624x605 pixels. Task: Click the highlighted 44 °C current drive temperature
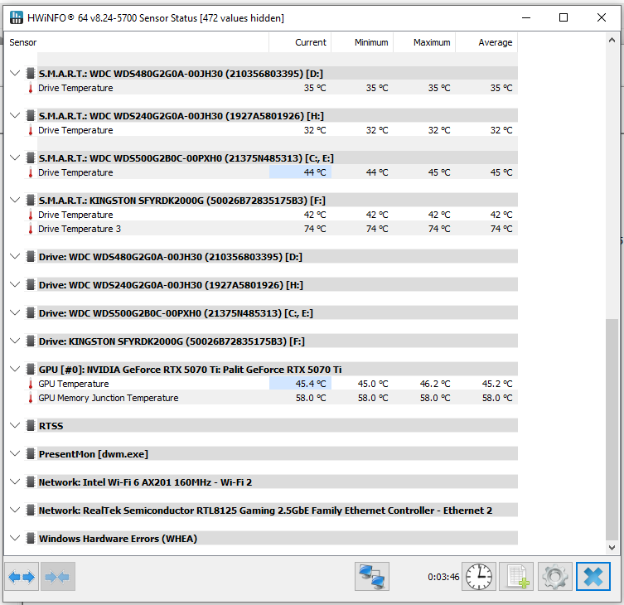315,172
